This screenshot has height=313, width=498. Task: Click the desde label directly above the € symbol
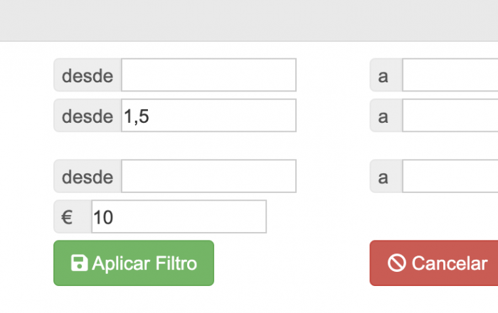[x=88, y=176]
